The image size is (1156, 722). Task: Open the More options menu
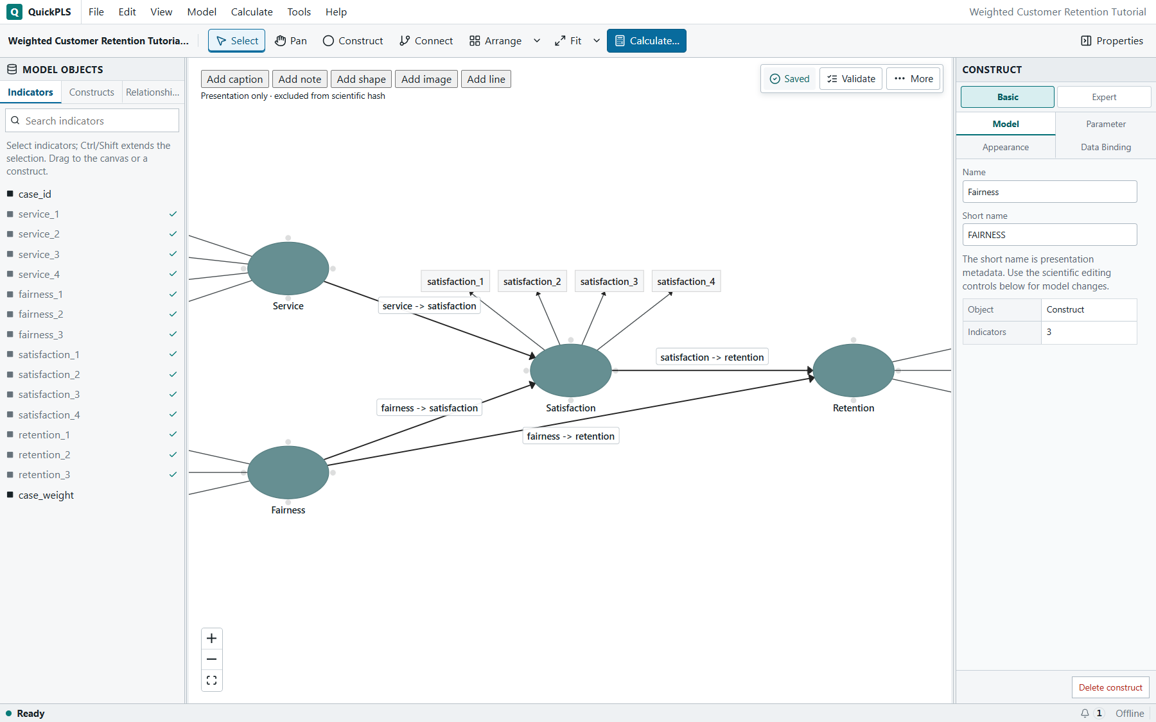[x=913, y=79]
